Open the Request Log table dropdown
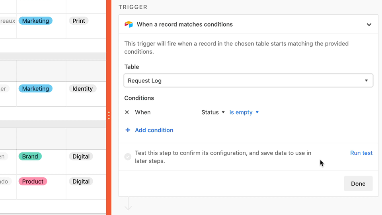The height and width of the screenshot is (215, 382). (x=248, y=80)
